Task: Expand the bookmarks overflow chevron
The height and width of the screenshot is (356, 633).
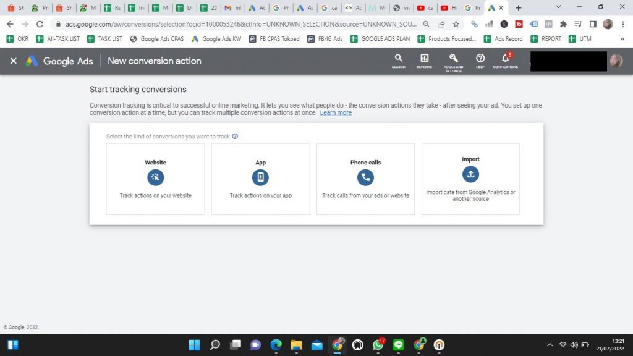Action: pos(622,39)
